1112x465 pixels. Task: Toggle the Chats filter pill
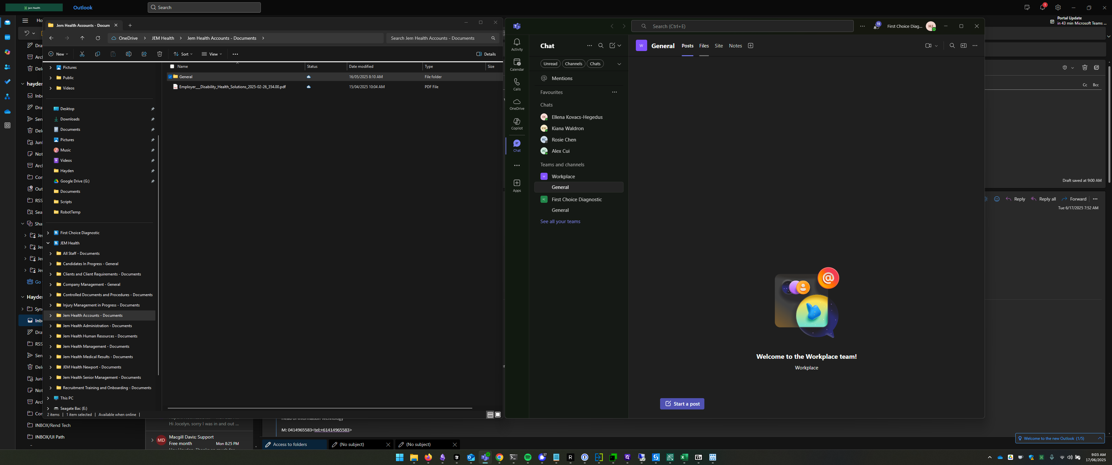click(x=595, y=64)
